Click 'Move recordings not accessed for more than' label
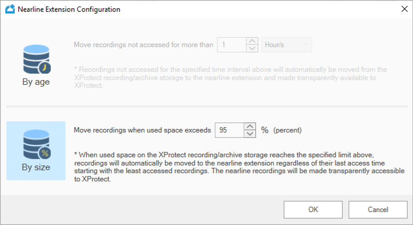The height and width of the screenshot is (225, 413). [x=144, y=45]
